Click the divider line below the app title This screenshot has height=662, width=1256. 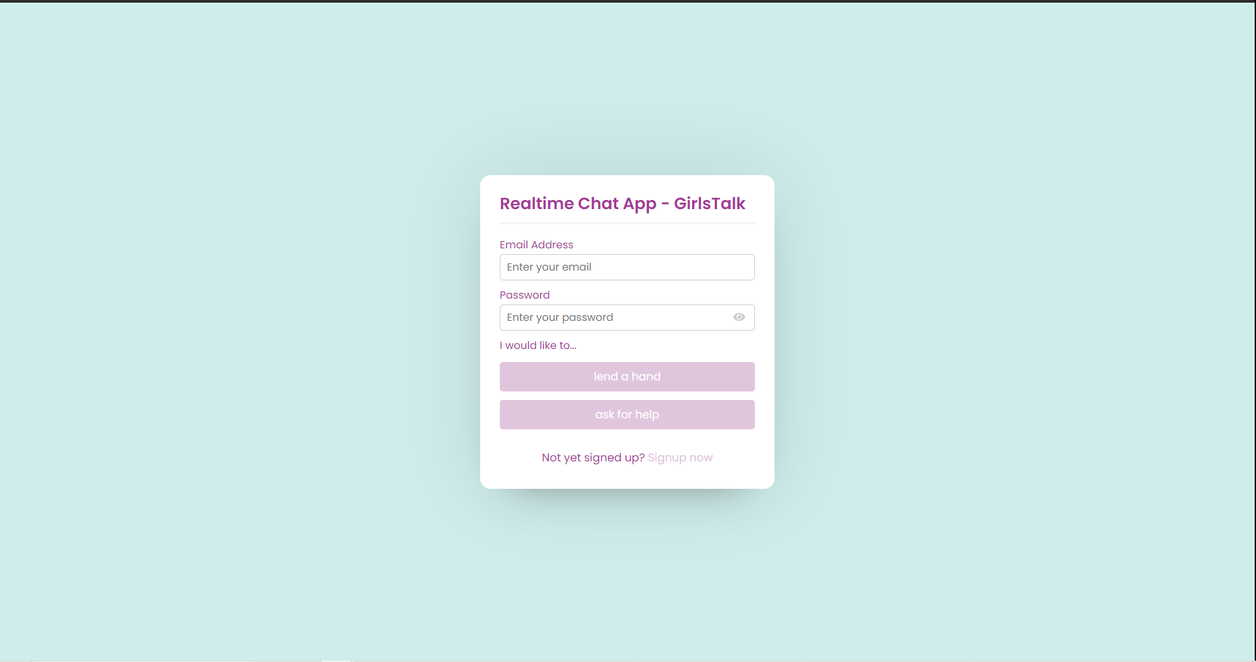click(x=627, y=223)
